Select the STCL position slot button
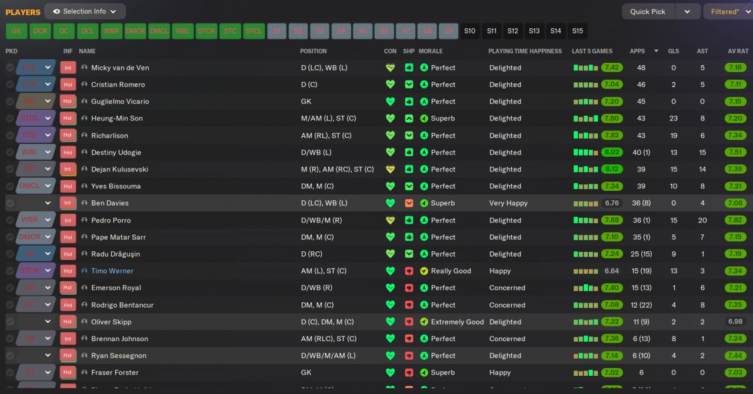The width and height of the screenshot is (753, 394). (254, 31)
